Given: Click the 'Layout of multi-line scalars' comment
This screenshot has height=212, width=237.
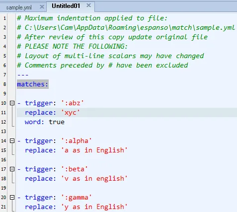Looking at the screenshot, I should point(110,56).
